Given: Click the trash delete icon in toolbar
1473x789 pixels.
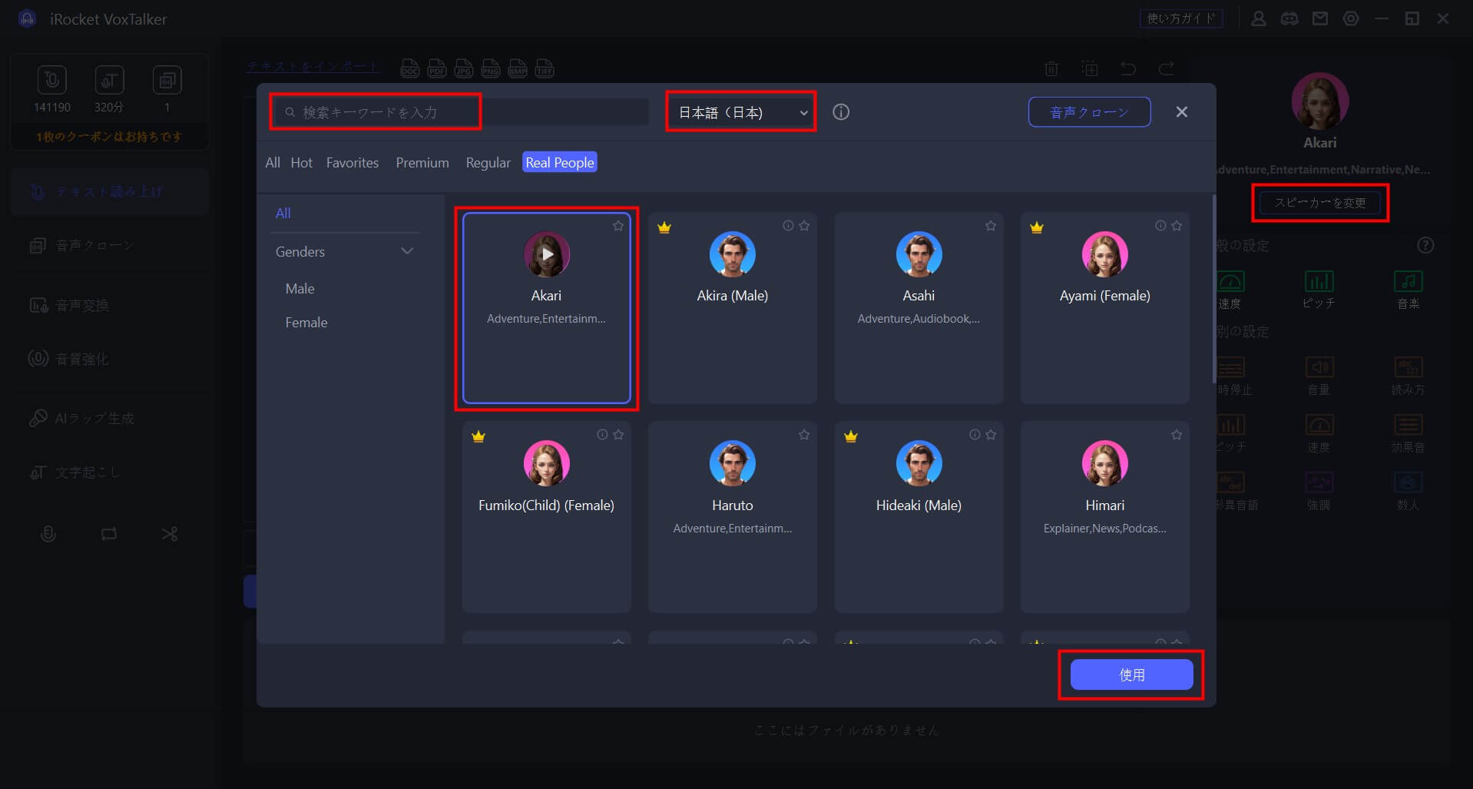Looking at the screenshot, I should (x=1051, y=68).
